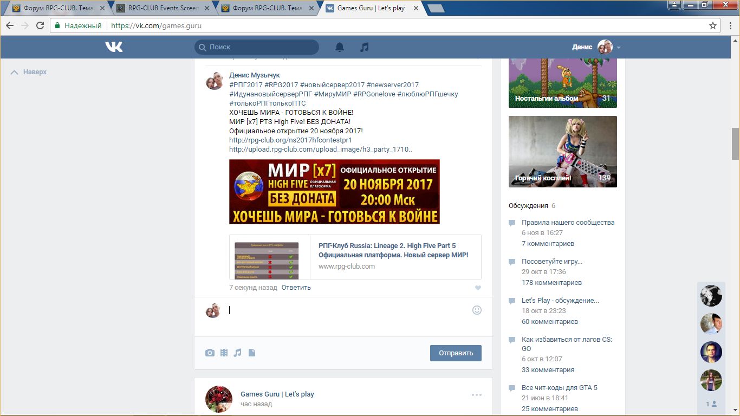Open the emoji smiley picker
The image size is (740, 416).
point(477,310)
